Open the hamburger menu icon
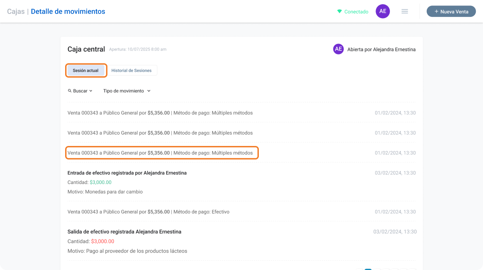Screen dimensions: 483x270 (x=404, y=11)
